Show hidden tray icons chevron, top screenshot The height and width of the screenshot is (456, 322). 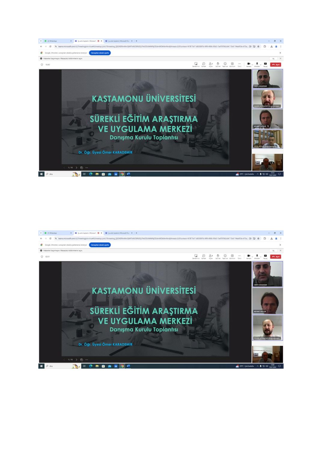257,174
